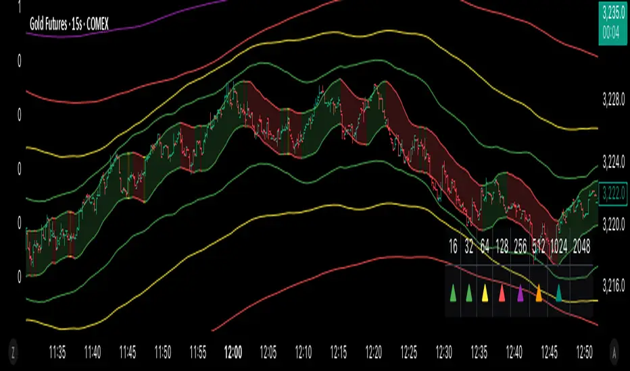Click the current price label 3,222.0

(x=613, y=194)
